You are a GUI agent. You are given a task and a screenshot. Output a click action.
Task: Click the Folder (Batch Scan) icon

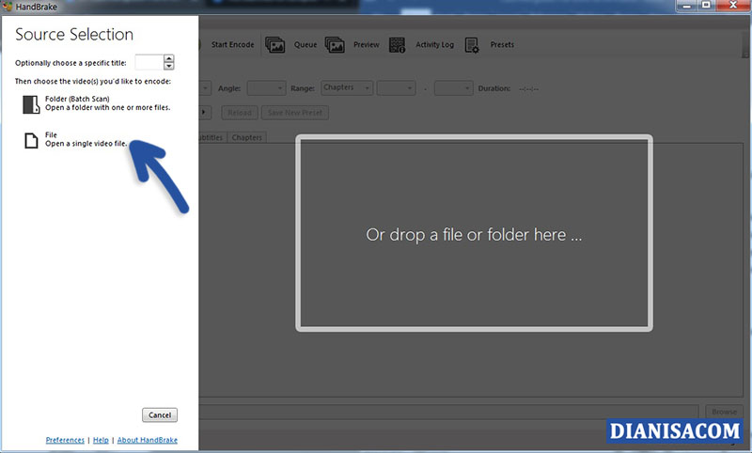pos(31,104)
